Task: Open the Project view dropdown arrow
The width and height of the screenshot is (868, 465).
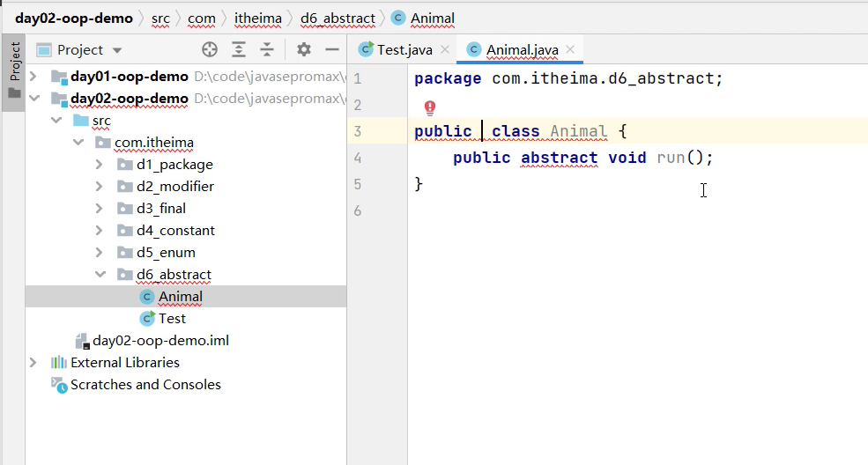Action: (117, 50)
